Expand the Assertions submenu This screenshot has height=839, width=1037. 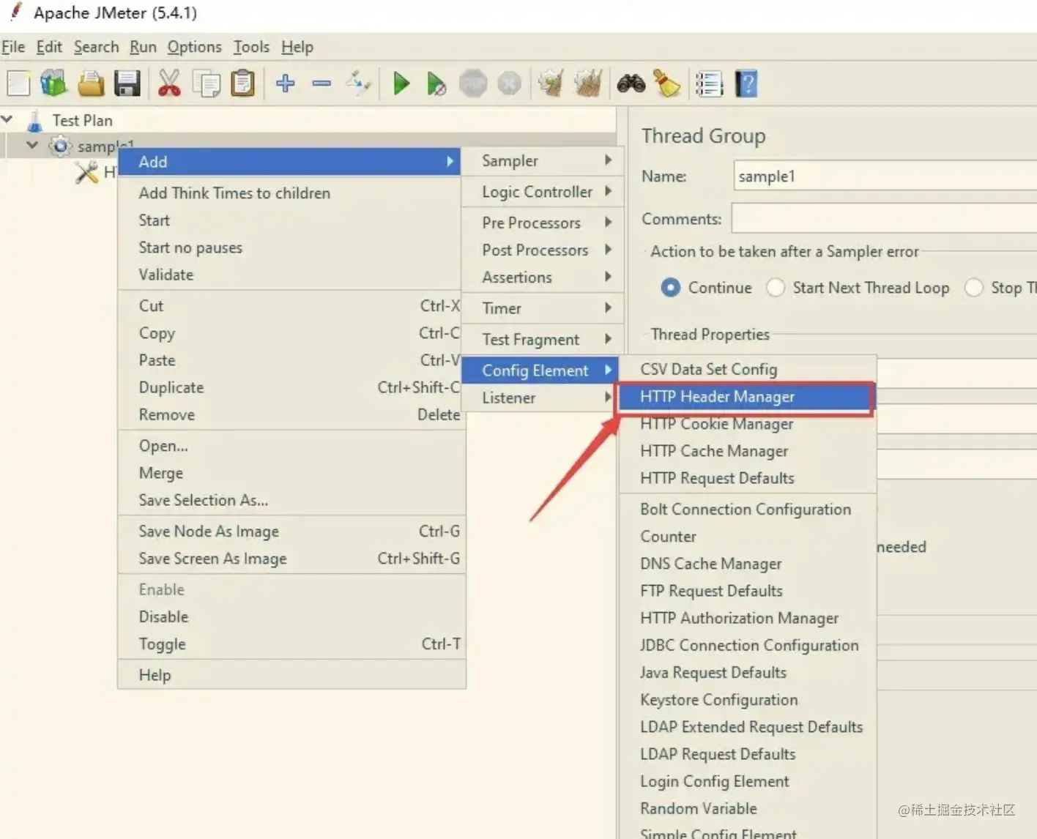[x=543, y=277]
